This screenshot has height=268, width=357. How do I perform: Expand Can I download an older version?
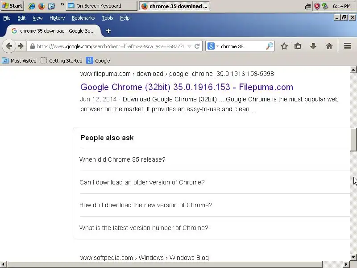[142, 182]
